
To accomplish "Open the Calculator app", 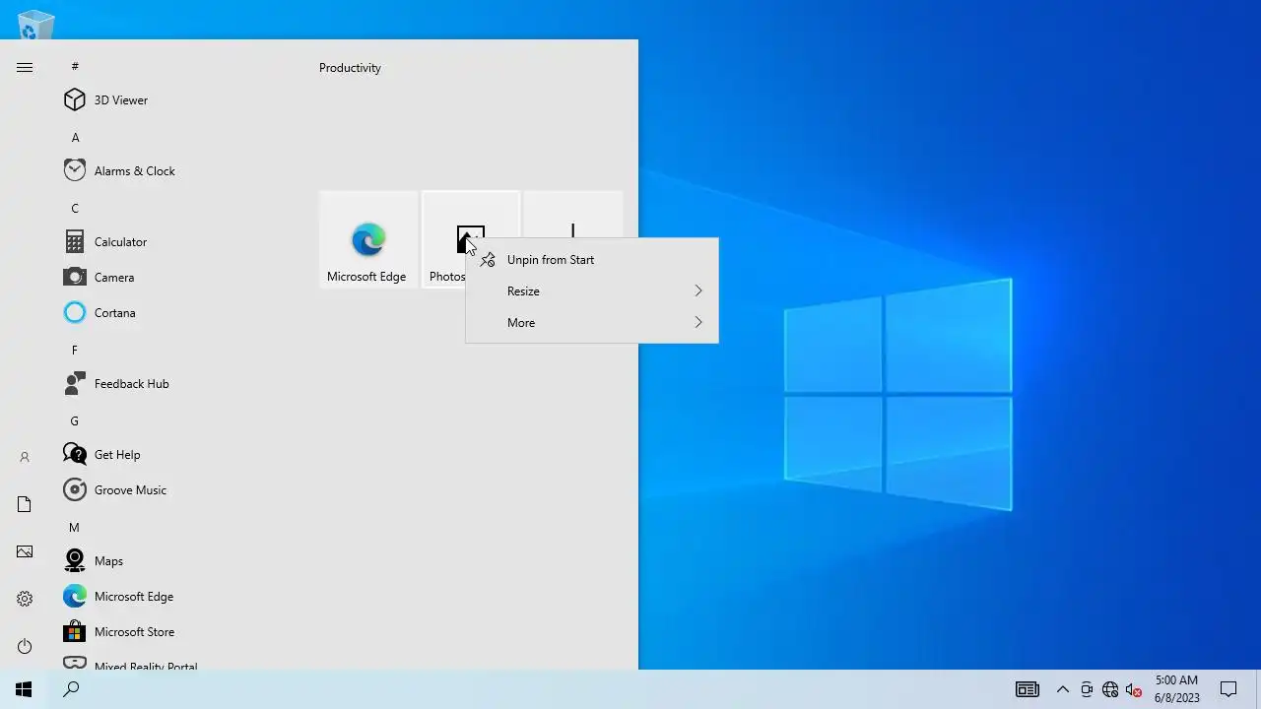I will [177, 242].
